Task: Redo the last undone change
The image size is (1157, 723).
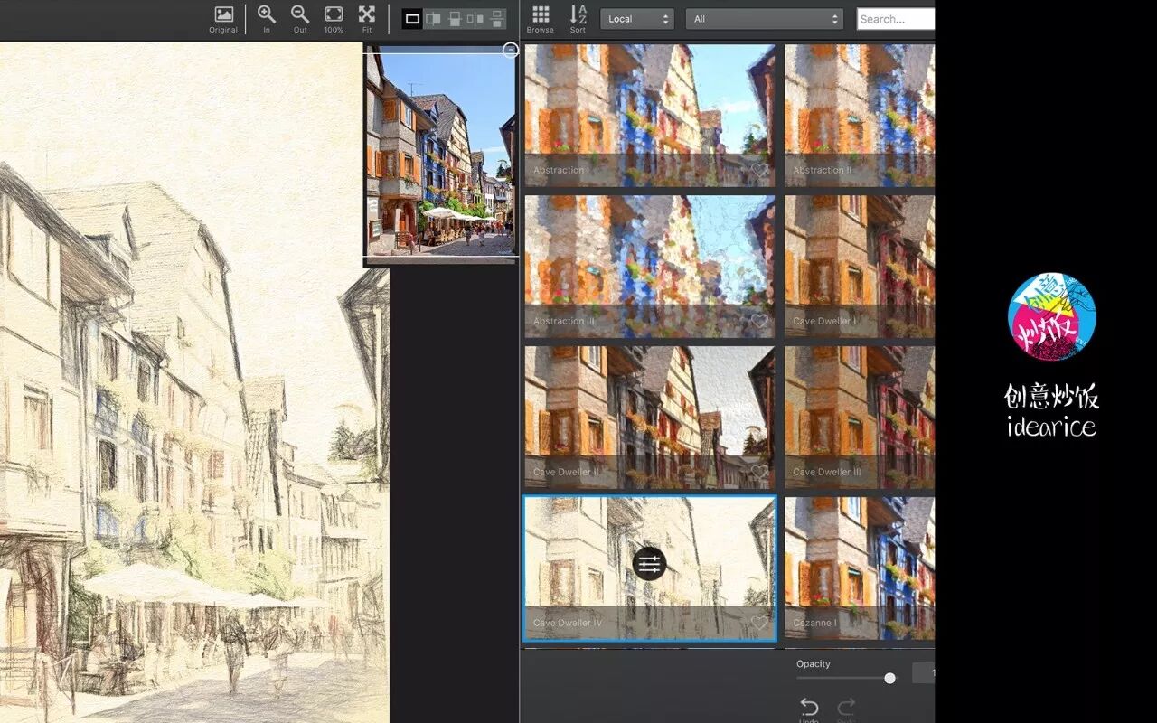Action: coord(846,709)
